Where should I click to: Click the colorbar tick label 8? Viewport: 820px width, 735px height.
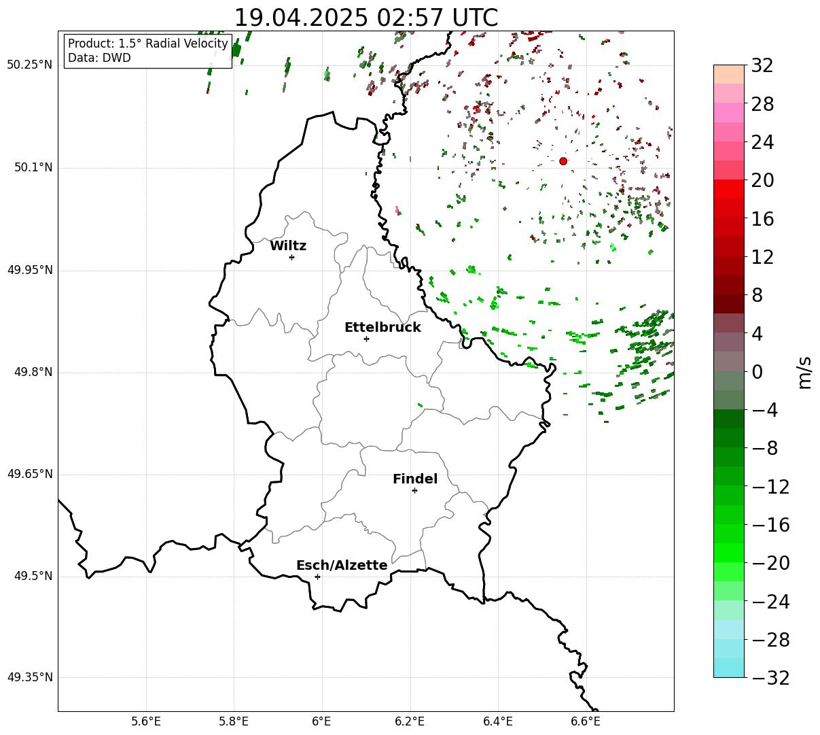coord(757,296)
